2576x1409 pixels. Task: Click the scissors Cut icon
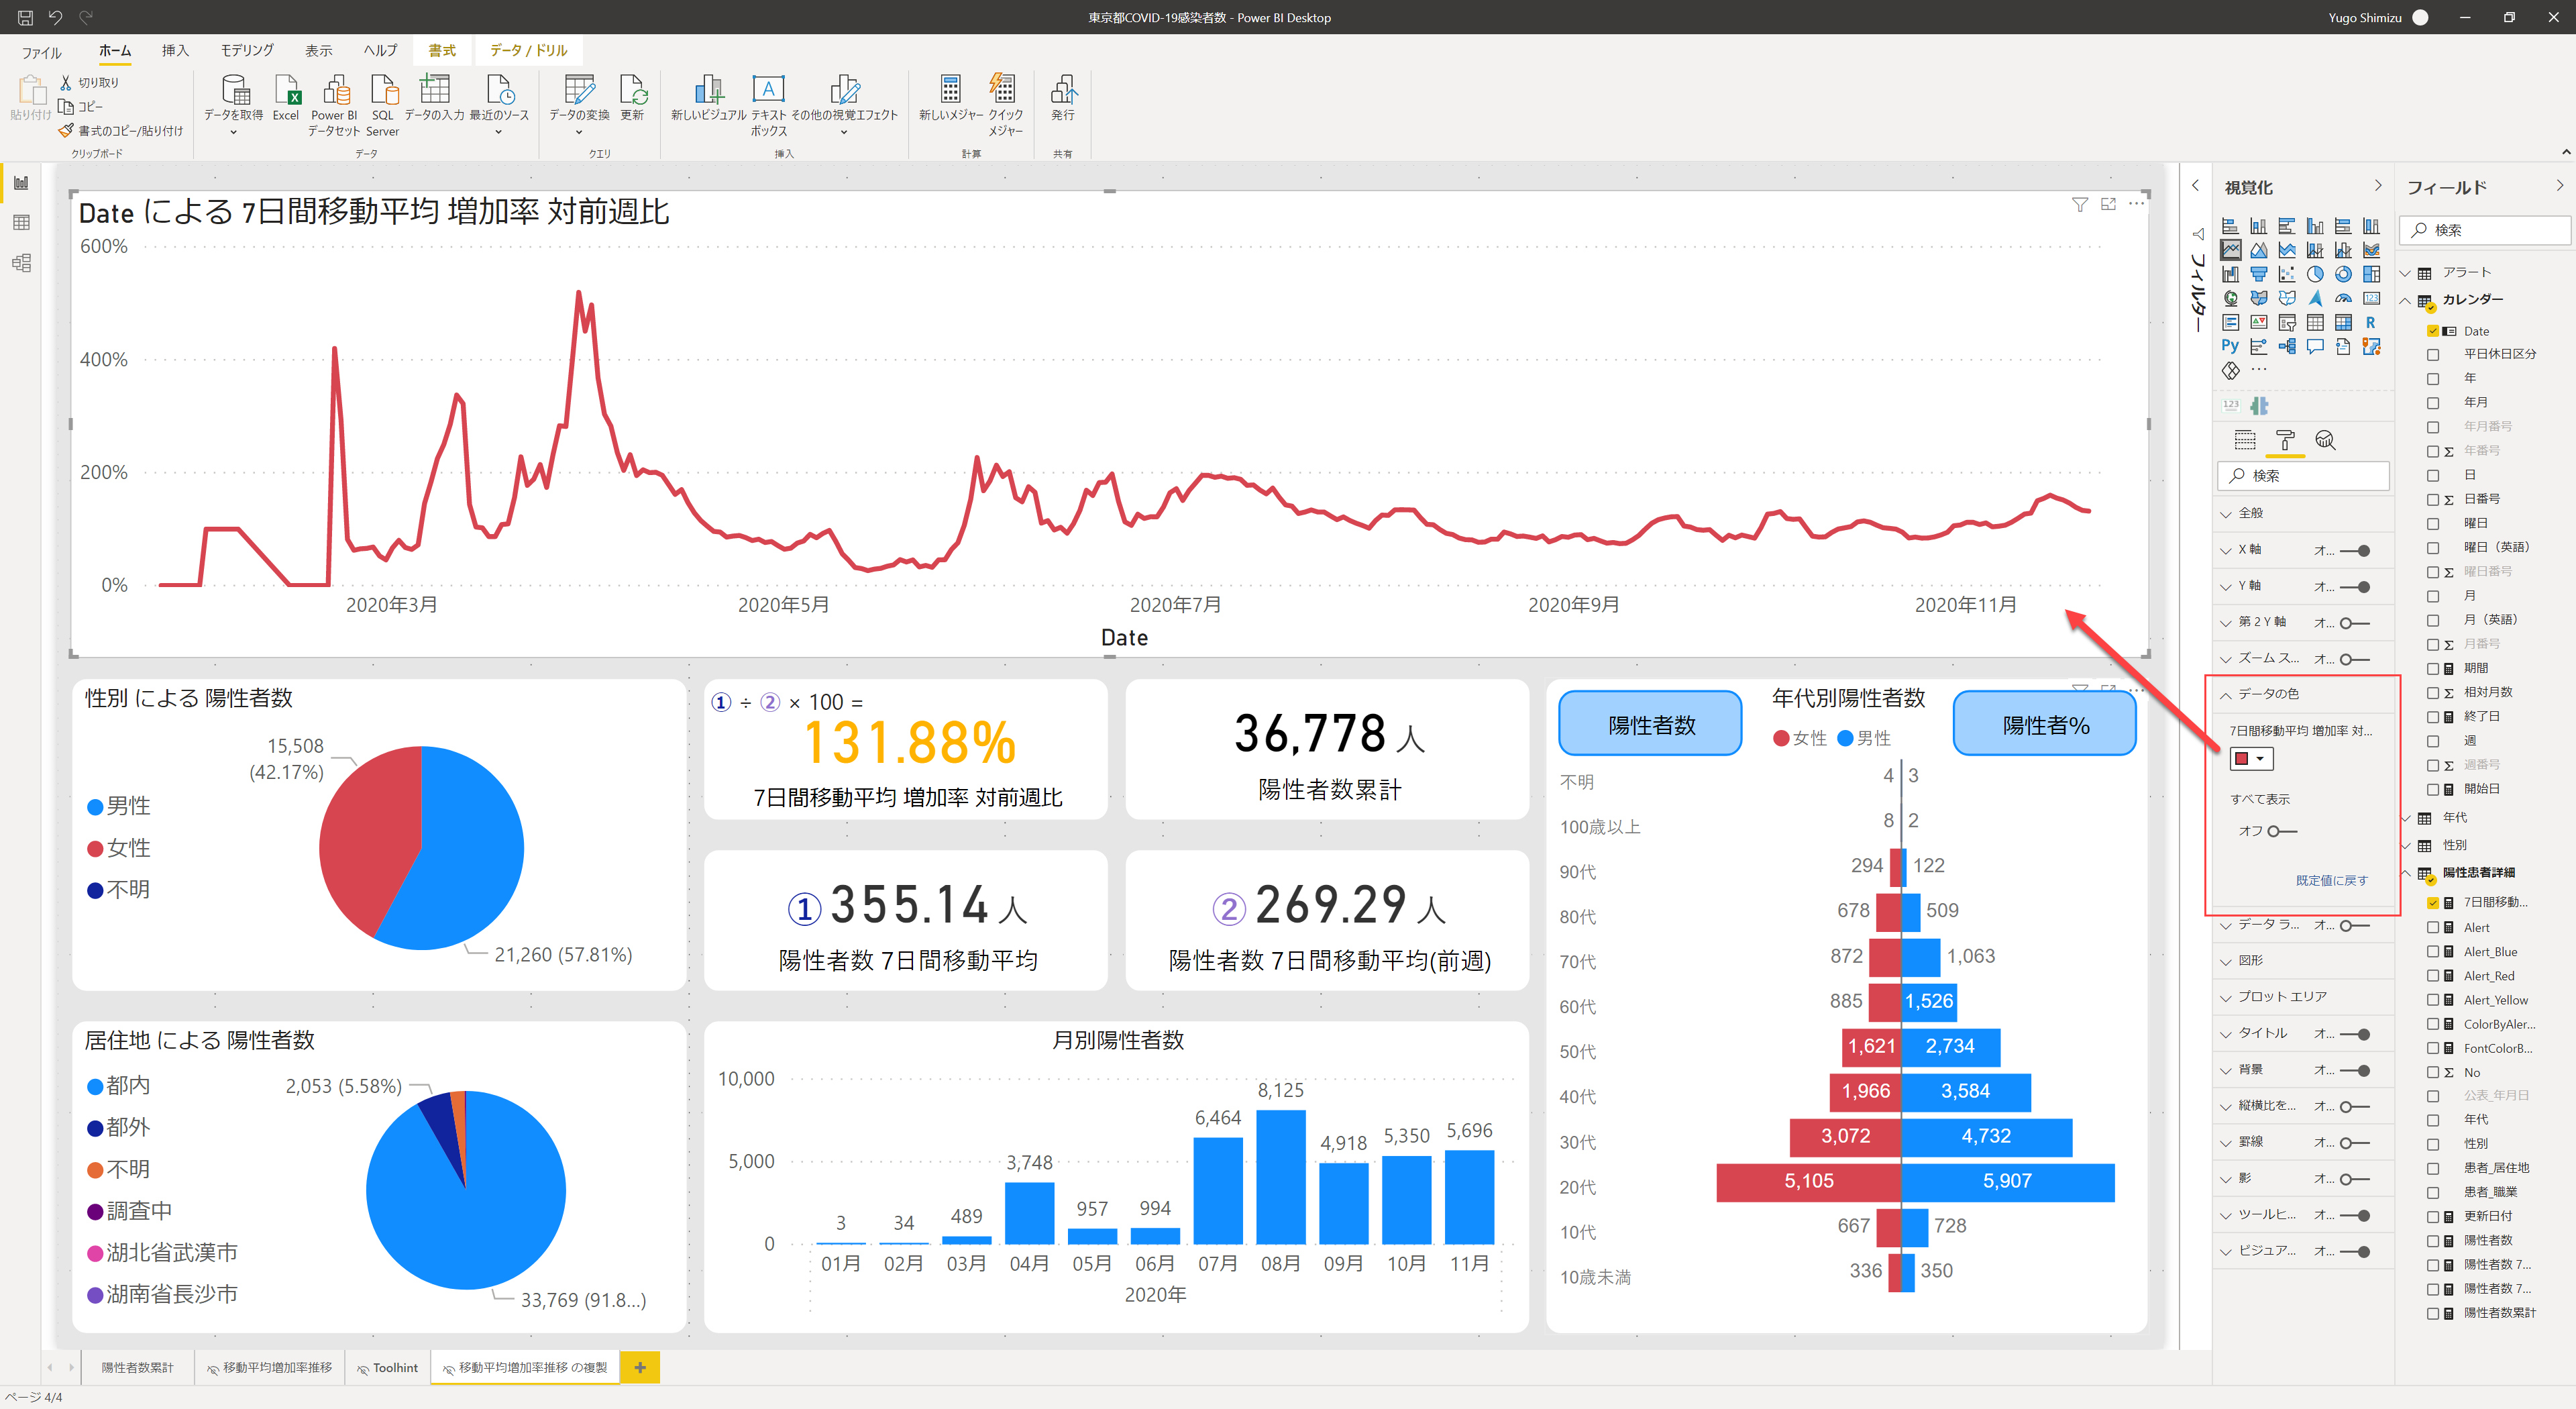click(66, 82)
